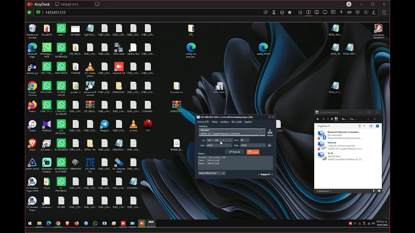This screenshot has height=233, width=415.
Task: Open the ZTE-F670L 1fxs desktop icon
Action: pyautogui.click(x=90, y=166)
